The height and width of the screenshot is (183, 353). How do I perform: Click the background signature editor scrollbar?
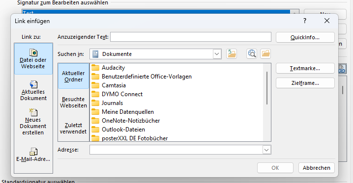click(x=342, y=90)
